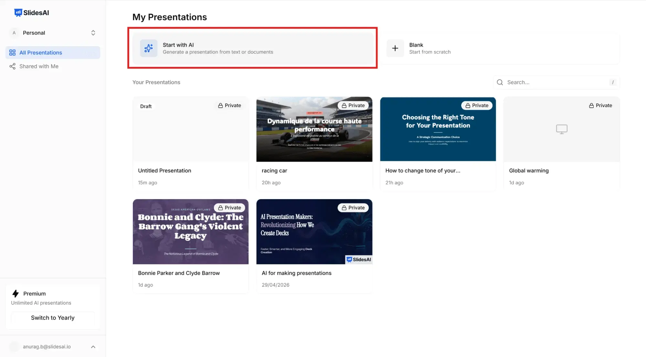Viewport: 646px width, 357px height.
Task: Click the My Presentations heading
Action: 170,17
